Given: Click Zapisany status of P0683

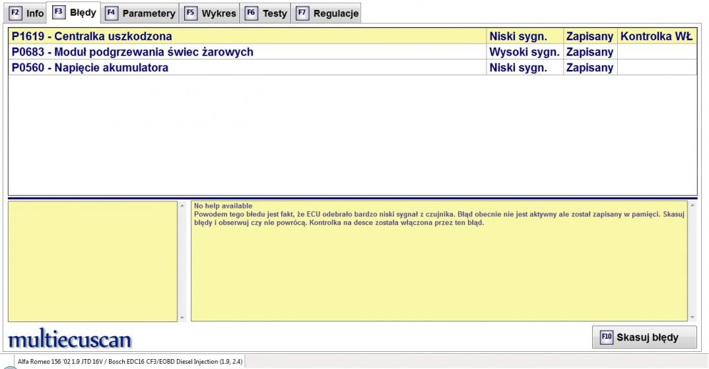Looking at the screenshot, I should pyautogui.click(x=590, y=52).
